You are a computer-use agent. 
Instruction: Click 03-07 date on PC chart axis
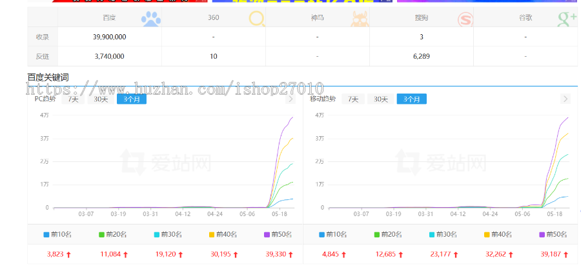[x=86, y=214]
